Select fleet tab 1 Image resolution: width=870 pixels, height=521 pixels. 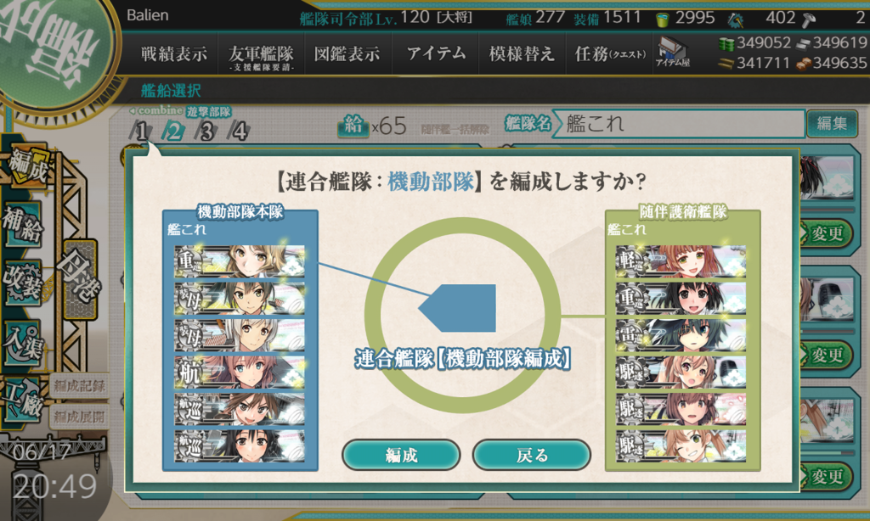click(141, 132)
